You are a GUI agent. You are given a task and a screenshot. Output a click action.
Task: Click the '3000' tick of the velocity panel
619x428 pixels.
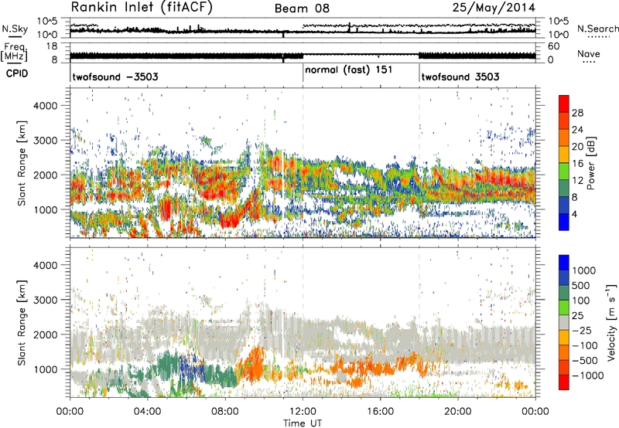(x=45, y=300)
